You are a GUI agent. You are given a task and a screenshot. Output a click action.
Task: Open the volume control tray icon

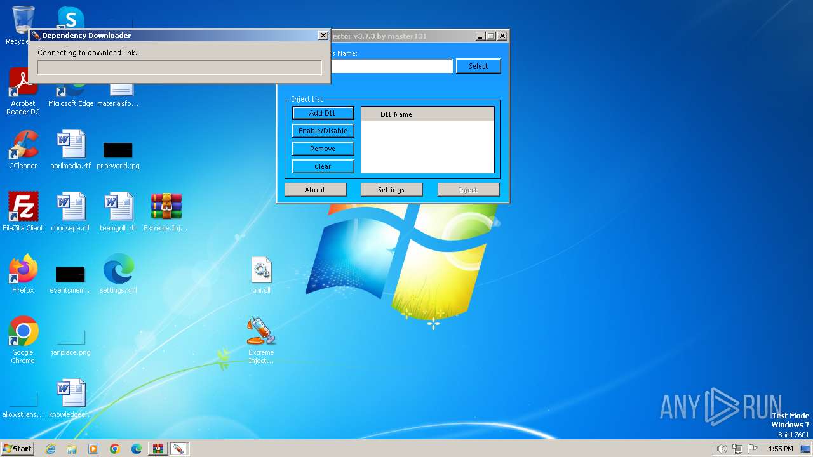point(722,449)
